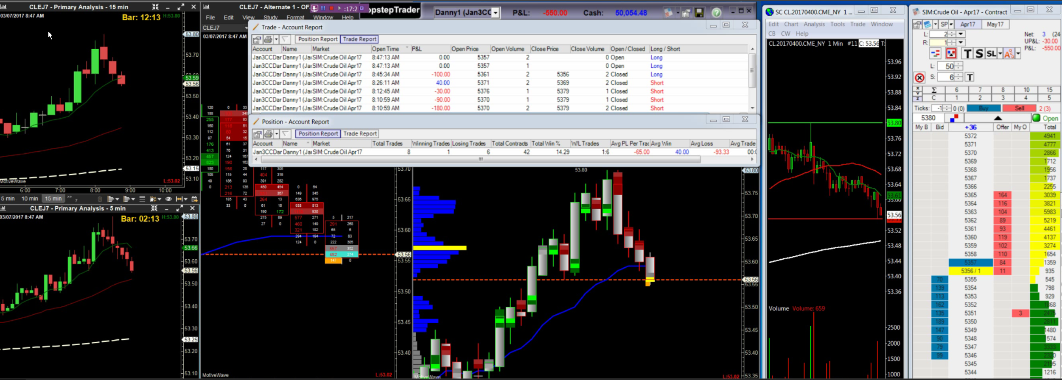
Task: Select the 5 min timeframe button
Action: 8,199
